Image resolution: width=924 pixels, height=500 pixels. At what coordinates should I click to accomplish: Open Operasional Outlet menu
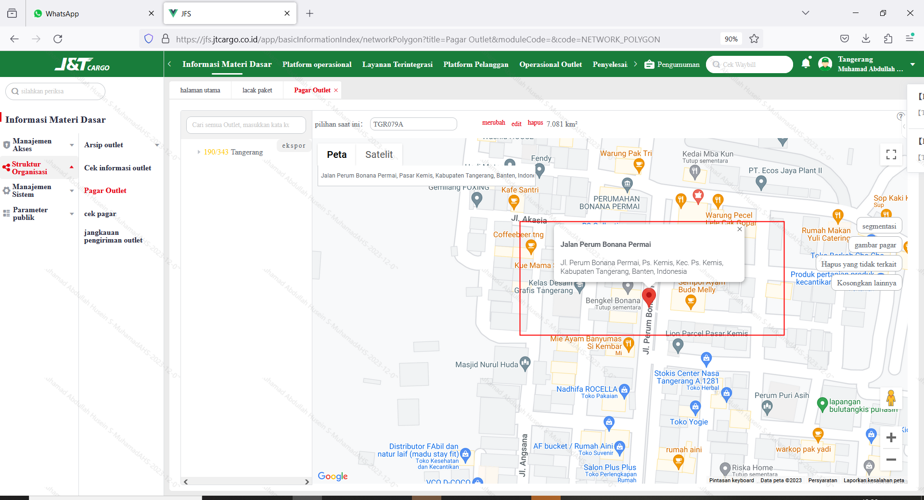551,64
